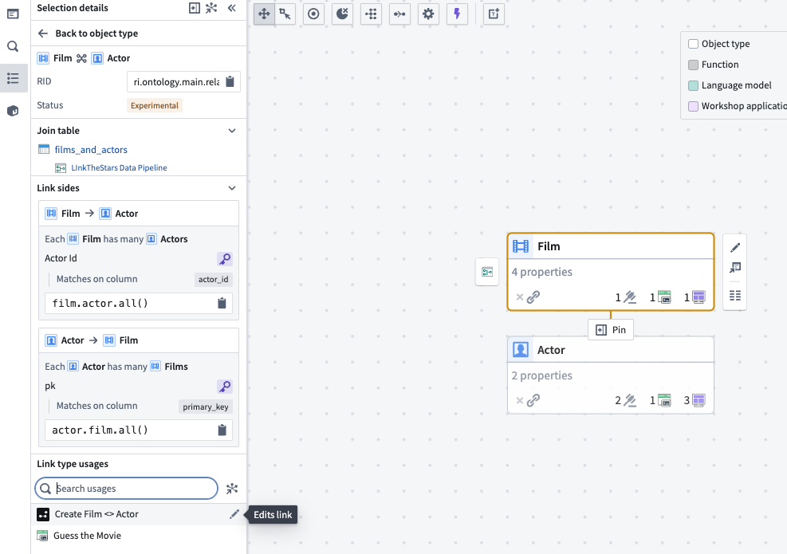Open the Guess the Movie usage entry
This screenshot has width=787, height=554.
pyautogui.click(x=88, y=536)
